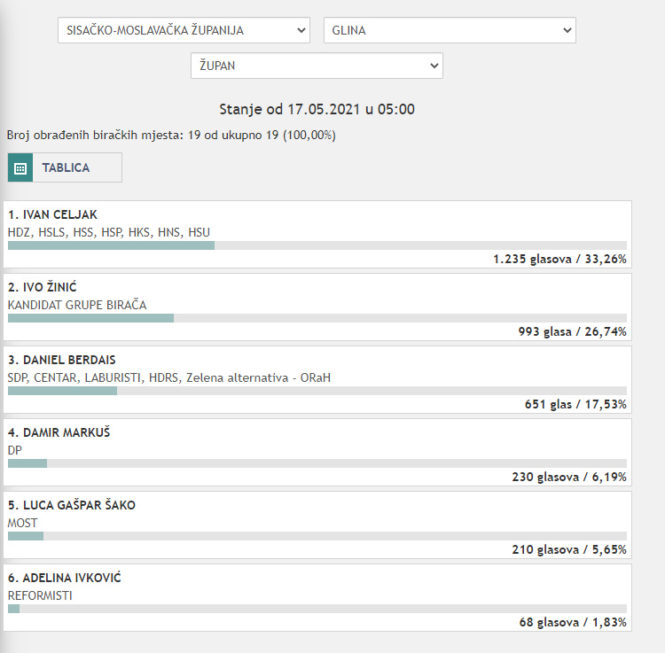
Task: Select Daniel Berdais candidate entry
Action: click(x=62, y=361)
